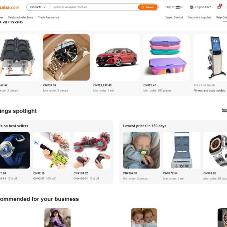Click the Become a supplier link

(x=199, y=17)
